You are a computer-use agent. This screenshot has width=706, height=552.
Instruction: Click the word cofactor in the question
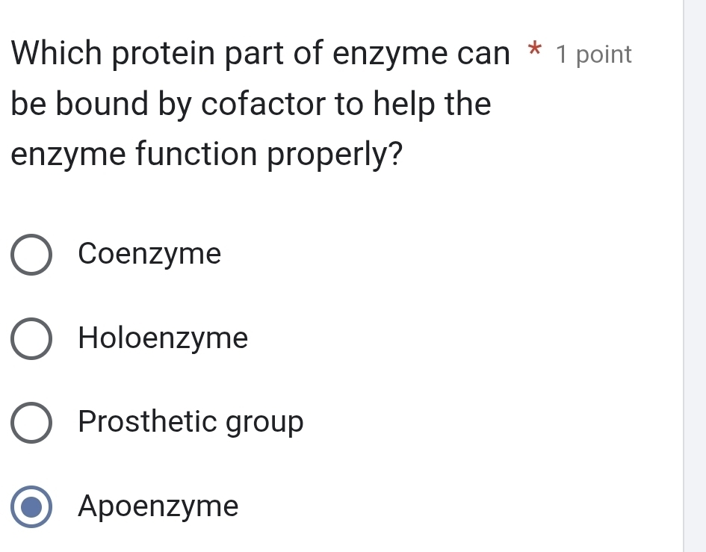[257, 103]
